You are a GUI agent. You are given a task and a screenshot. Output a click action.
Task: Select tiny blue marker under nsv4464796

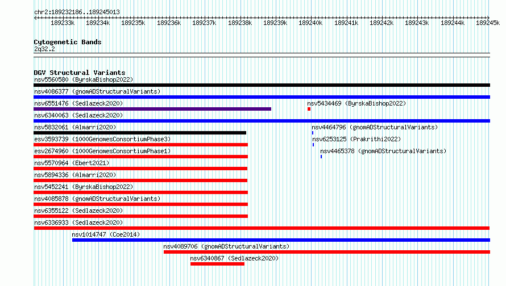313,133
